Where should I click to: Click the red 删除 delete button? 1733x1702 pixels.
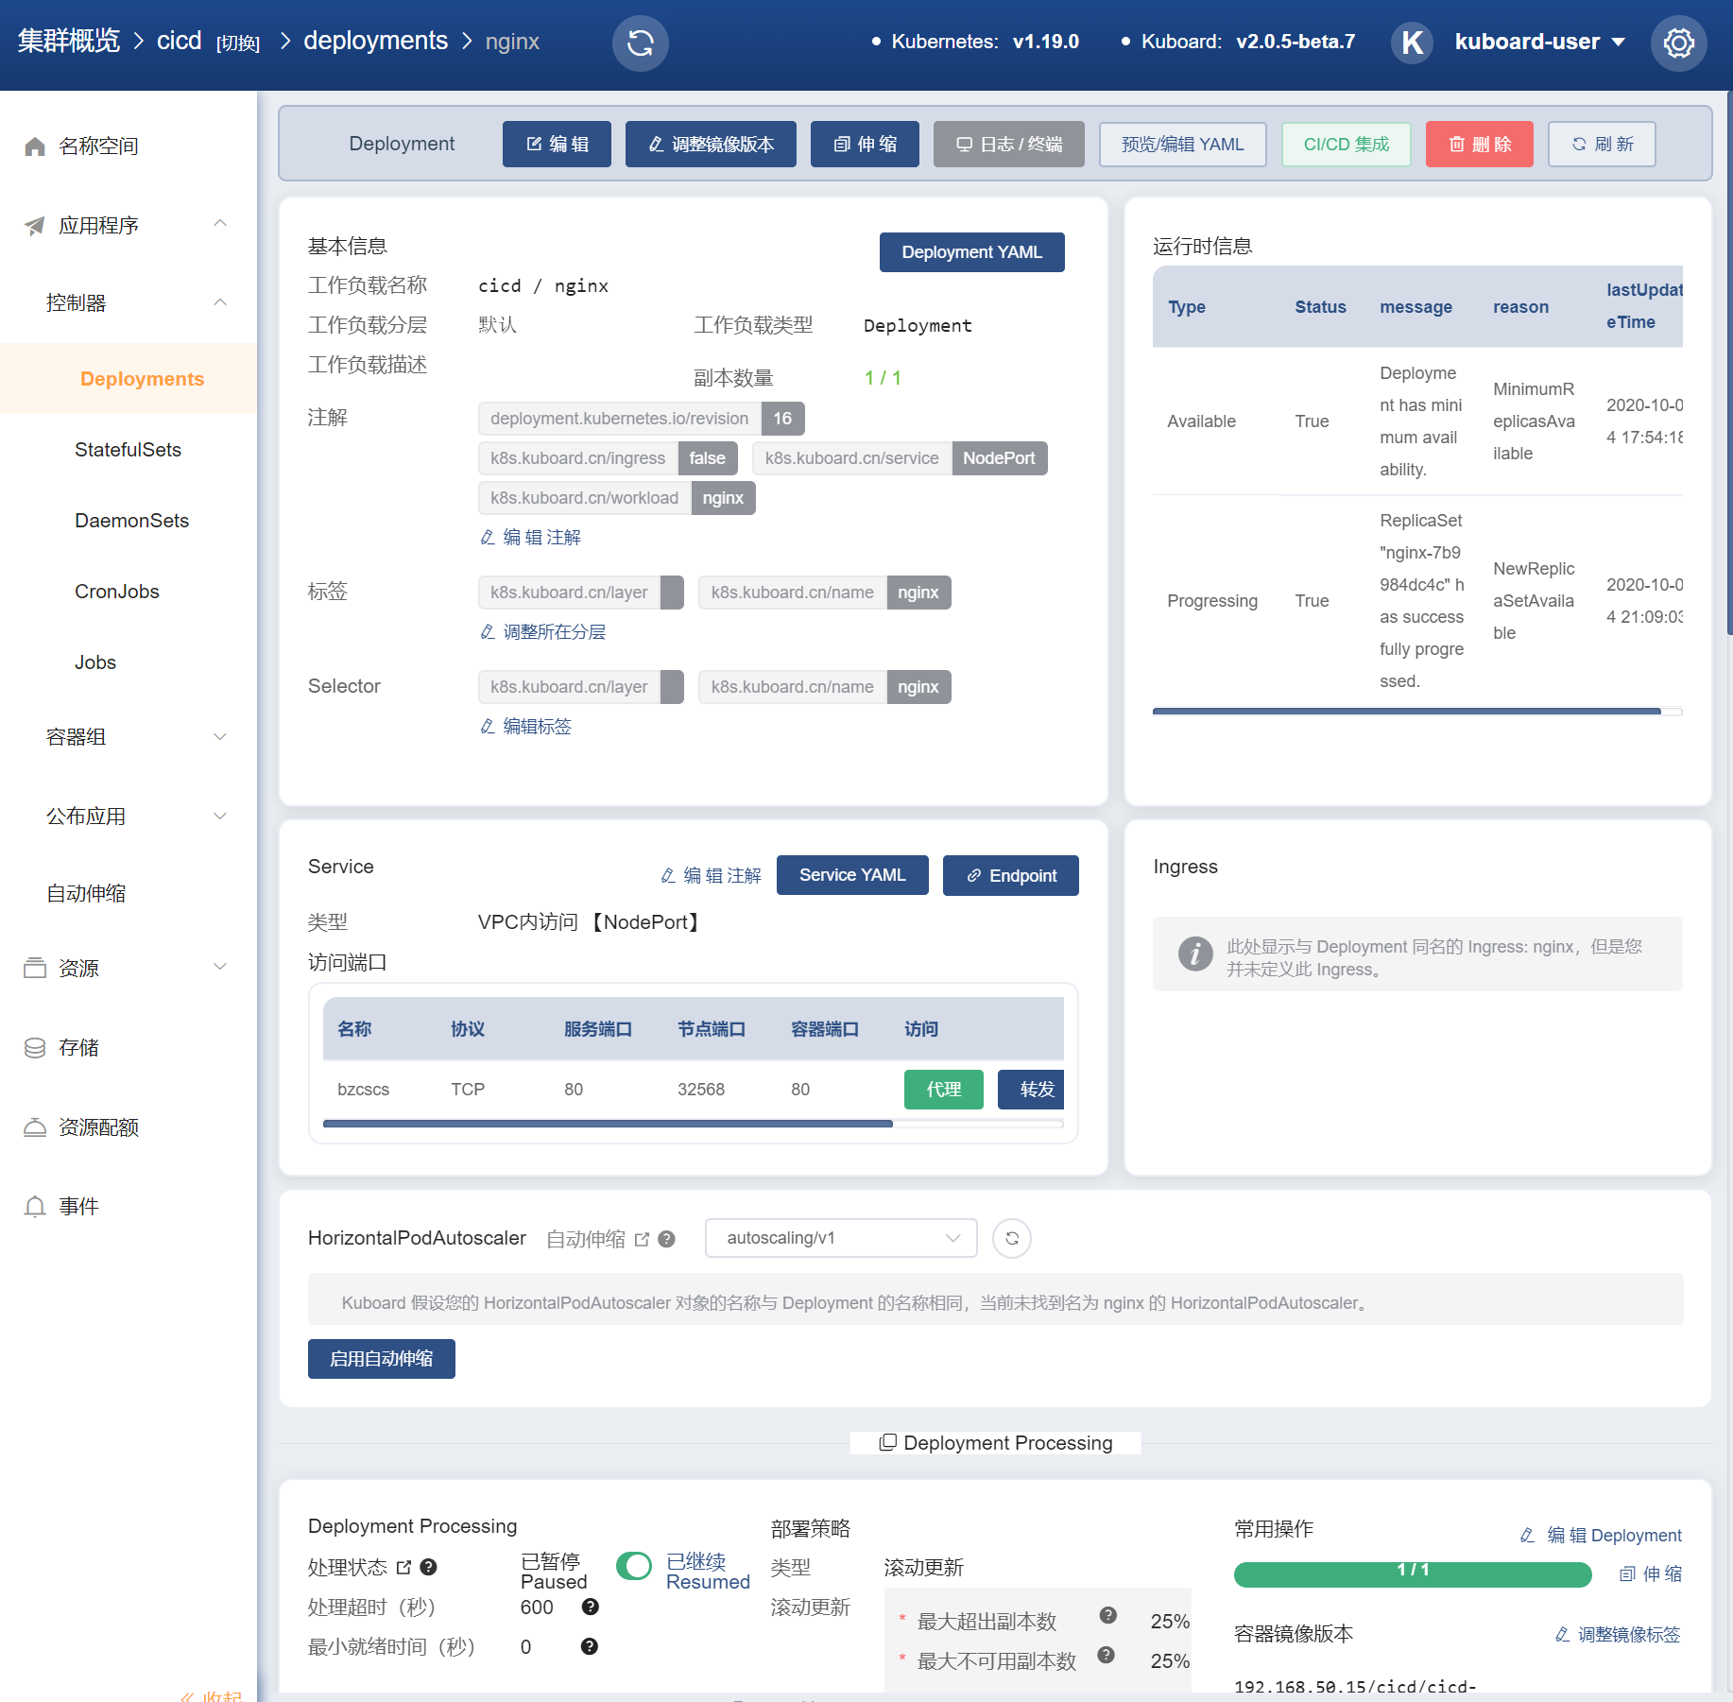(1479, 144)
